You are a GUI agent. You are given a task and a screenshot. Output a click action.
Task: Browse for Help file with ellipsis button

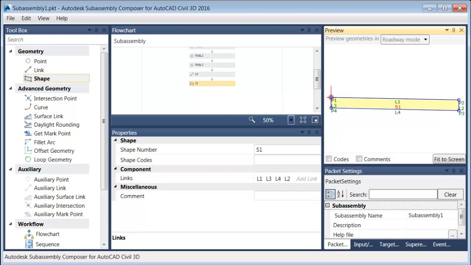pos(453,234)
